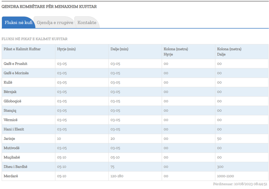Click the Pikat e Kalimit Kufitar column header
This screenshot has width=269, height=189.
coord(22,49)
